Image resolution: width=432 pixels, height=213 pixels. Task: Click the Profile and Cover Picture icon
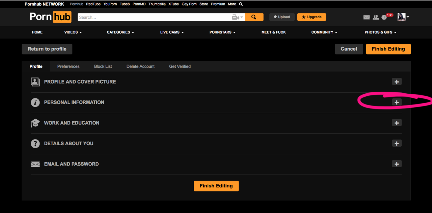click(x=35, y=82)
